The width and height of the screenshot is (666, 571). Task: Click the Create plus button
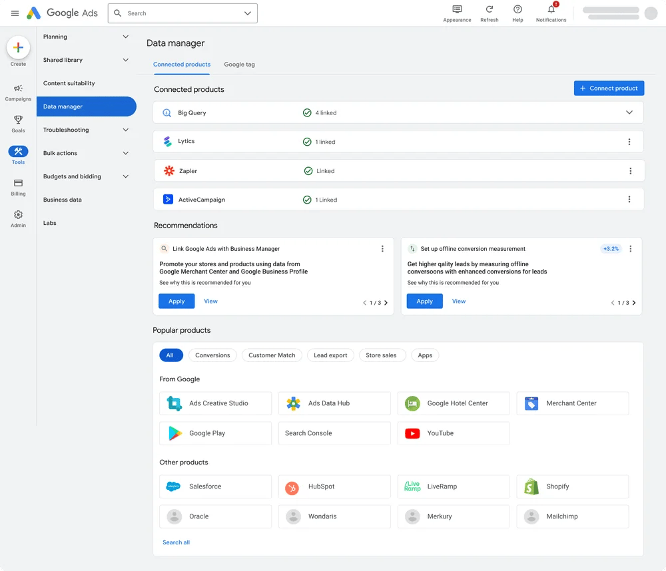(x=18, y=47)
